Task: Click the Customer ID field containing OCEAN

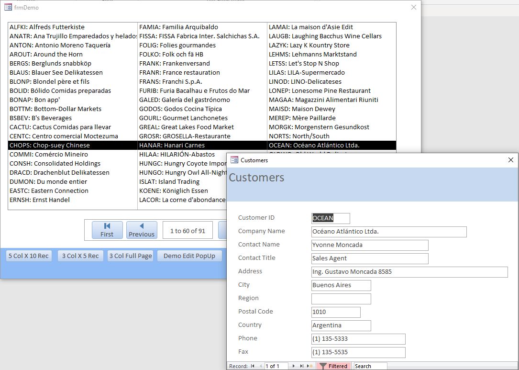Action: point(331,218)
